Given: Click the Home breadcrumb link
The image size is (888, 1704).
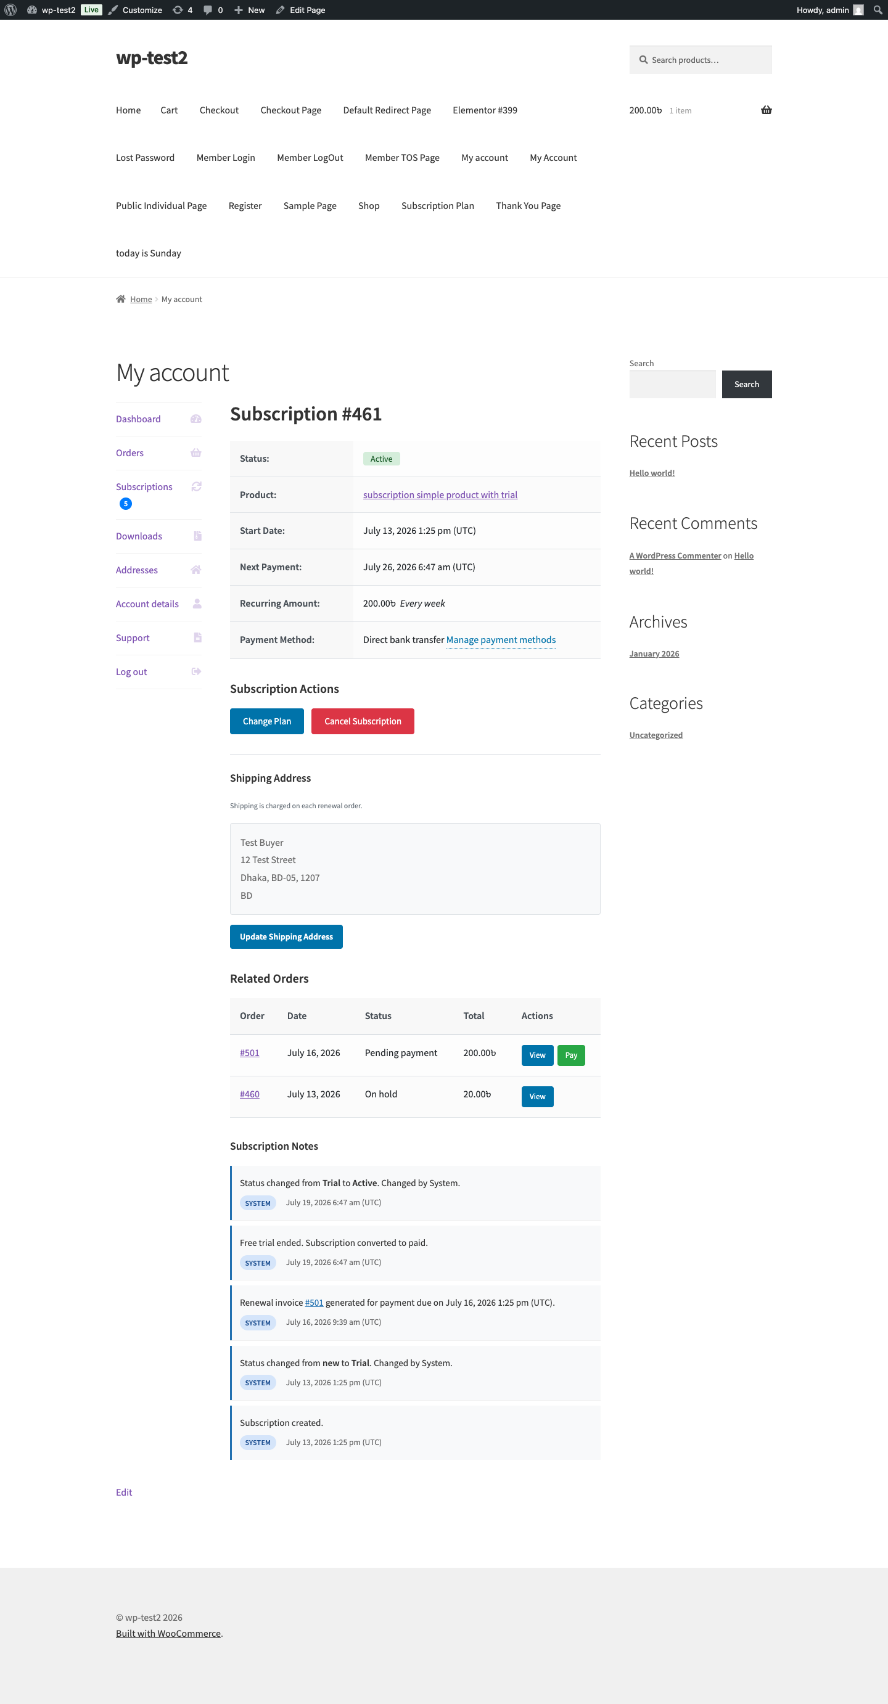Looking at the screenshot, I should 141,299.
